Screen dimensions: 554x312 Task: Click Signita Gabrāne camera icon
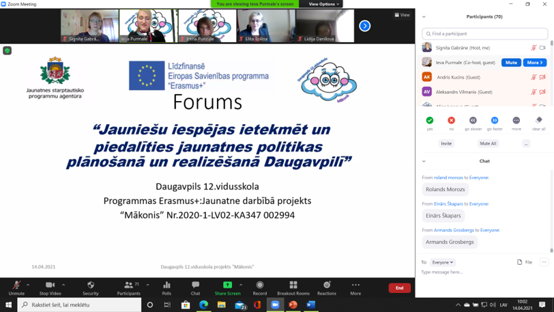pyautogui.click(x=542, y=48)
